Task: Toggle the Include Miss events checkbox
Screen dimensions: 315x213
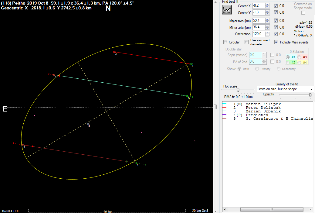Action: point(276,42)
